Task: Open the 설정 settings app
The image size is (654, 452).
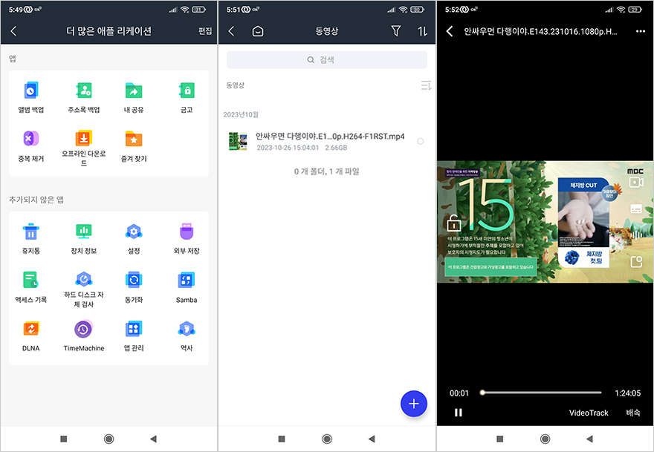Action: 134,239
